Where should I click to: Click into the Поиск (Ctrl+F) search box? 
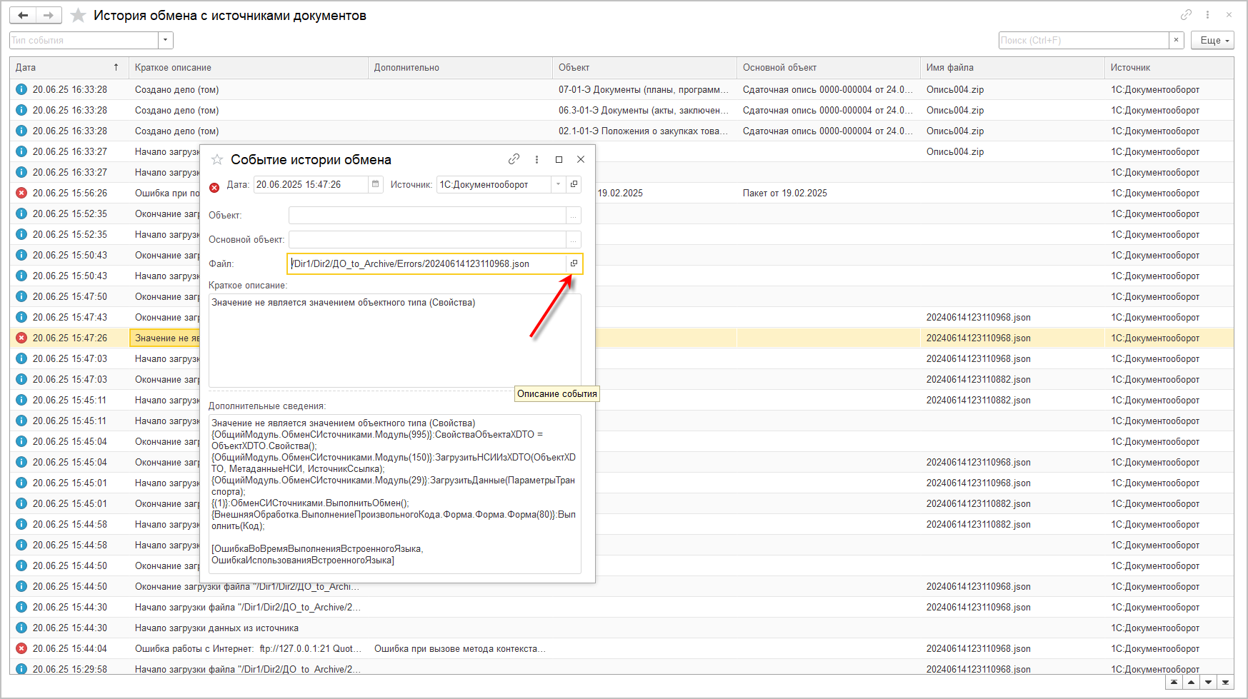coord(1082,40)
